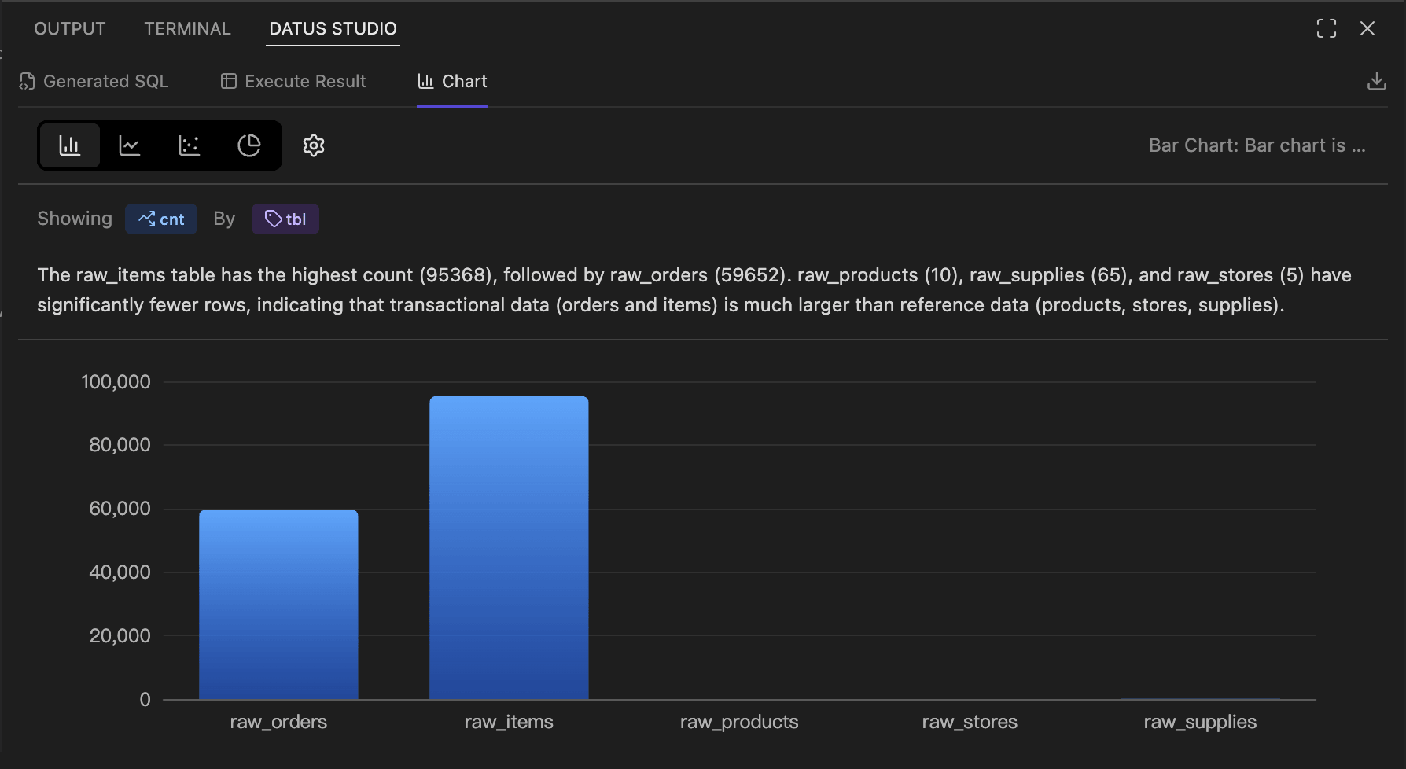Close the panel with the X icon
1406x769 pixels.
point(1367,28)
